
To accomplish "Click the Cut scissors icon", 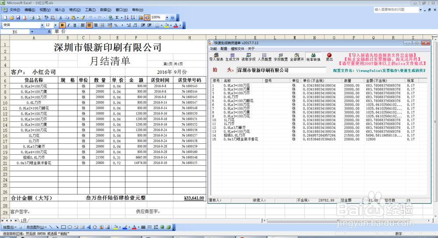I will click(x=60, y=18).
